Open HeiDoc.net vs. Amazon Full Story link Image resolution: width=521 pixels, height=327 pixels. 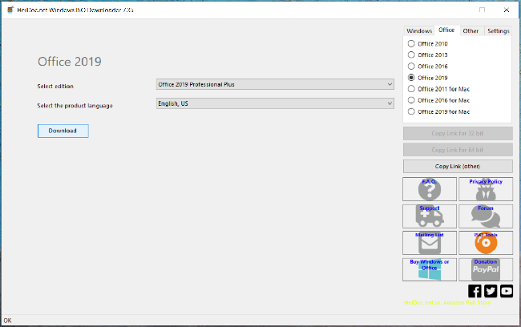pos(447,303)
